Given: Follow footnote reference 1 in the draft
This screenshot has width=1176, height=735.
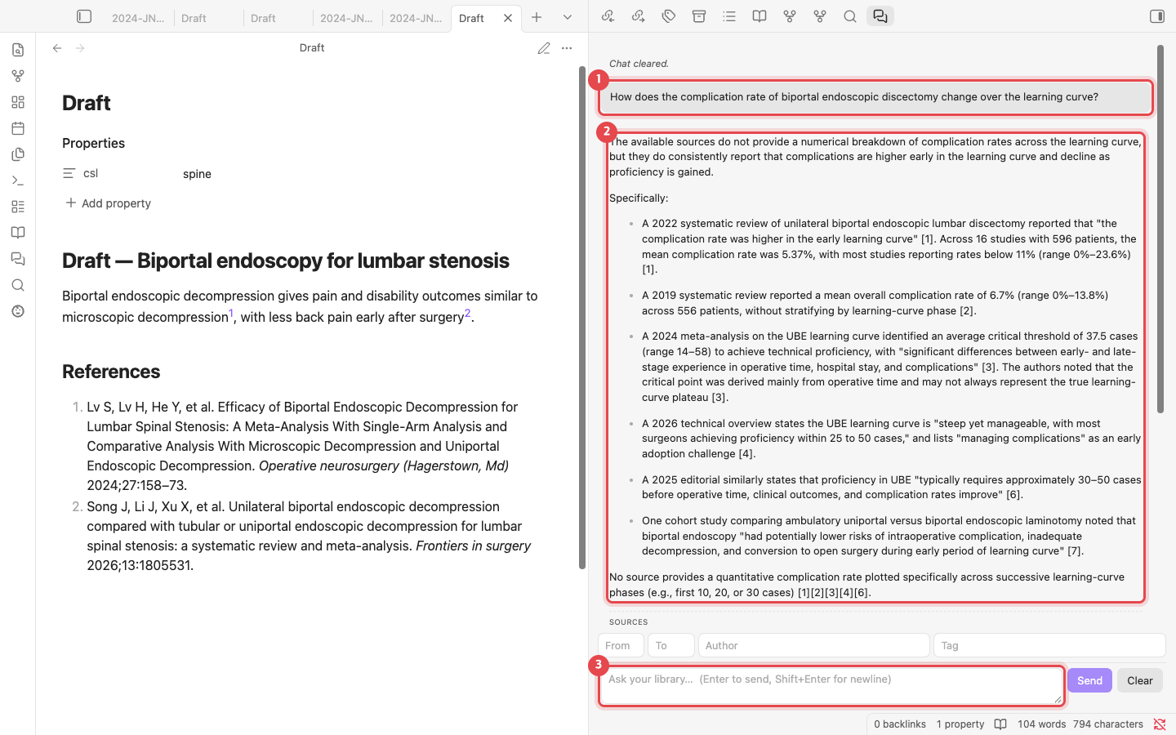Looking at the screenshot, I should click(231, 314).
